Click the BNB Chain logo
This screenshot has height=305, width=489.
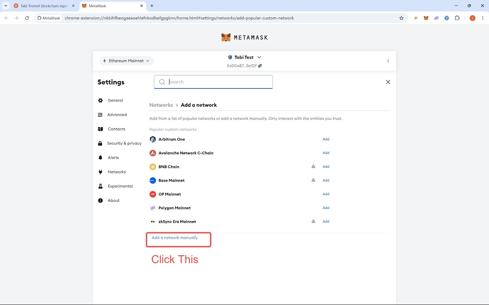[153, 167]
